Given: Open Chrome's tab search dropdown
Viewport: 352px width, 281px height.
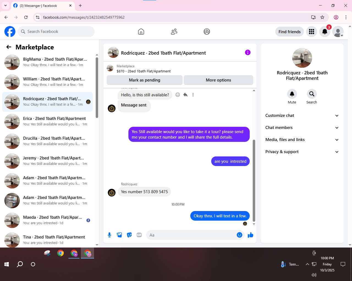Looking at the screenshot, I should [x=5, y=5].
